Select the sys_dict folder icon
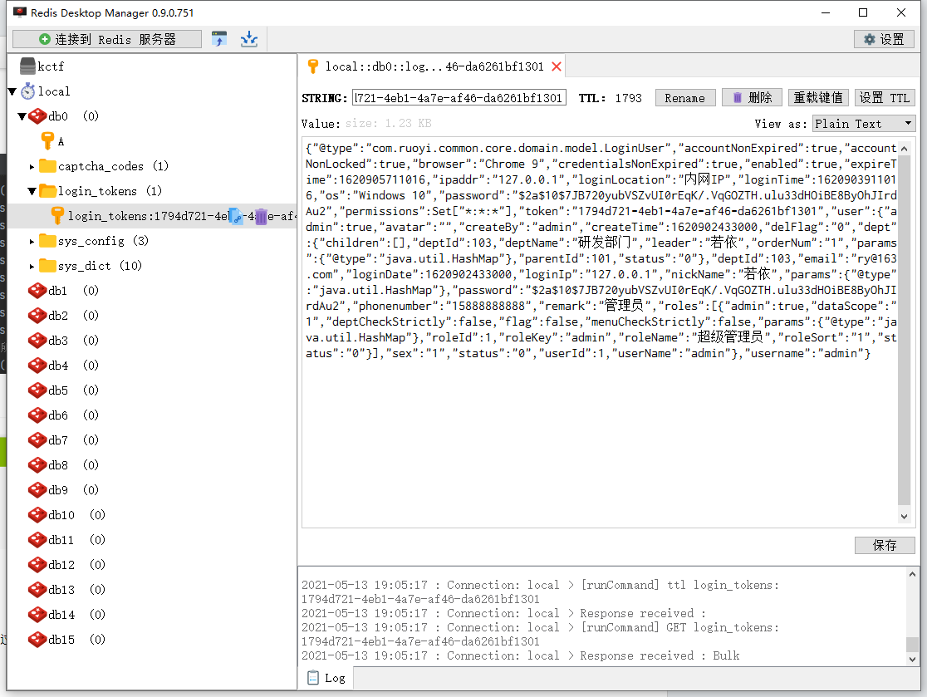Screen dimensions: 927x697 coord(47,265)
